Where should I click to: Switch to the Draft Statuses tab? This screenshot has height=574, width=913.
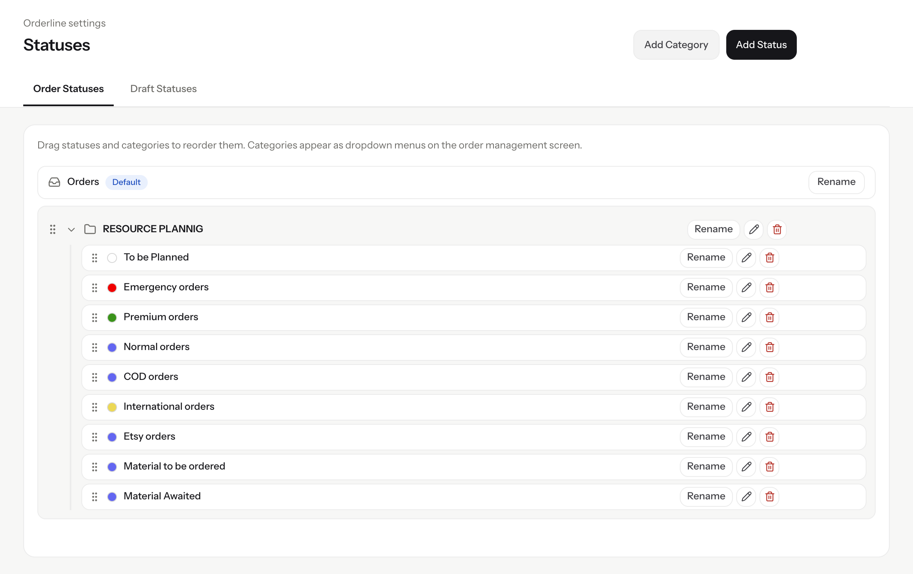click(x=164, y=89)
